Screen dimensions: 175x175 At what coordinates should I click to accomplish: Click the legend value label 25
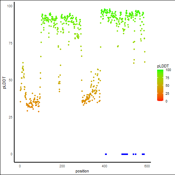click(x=167, y=93)
